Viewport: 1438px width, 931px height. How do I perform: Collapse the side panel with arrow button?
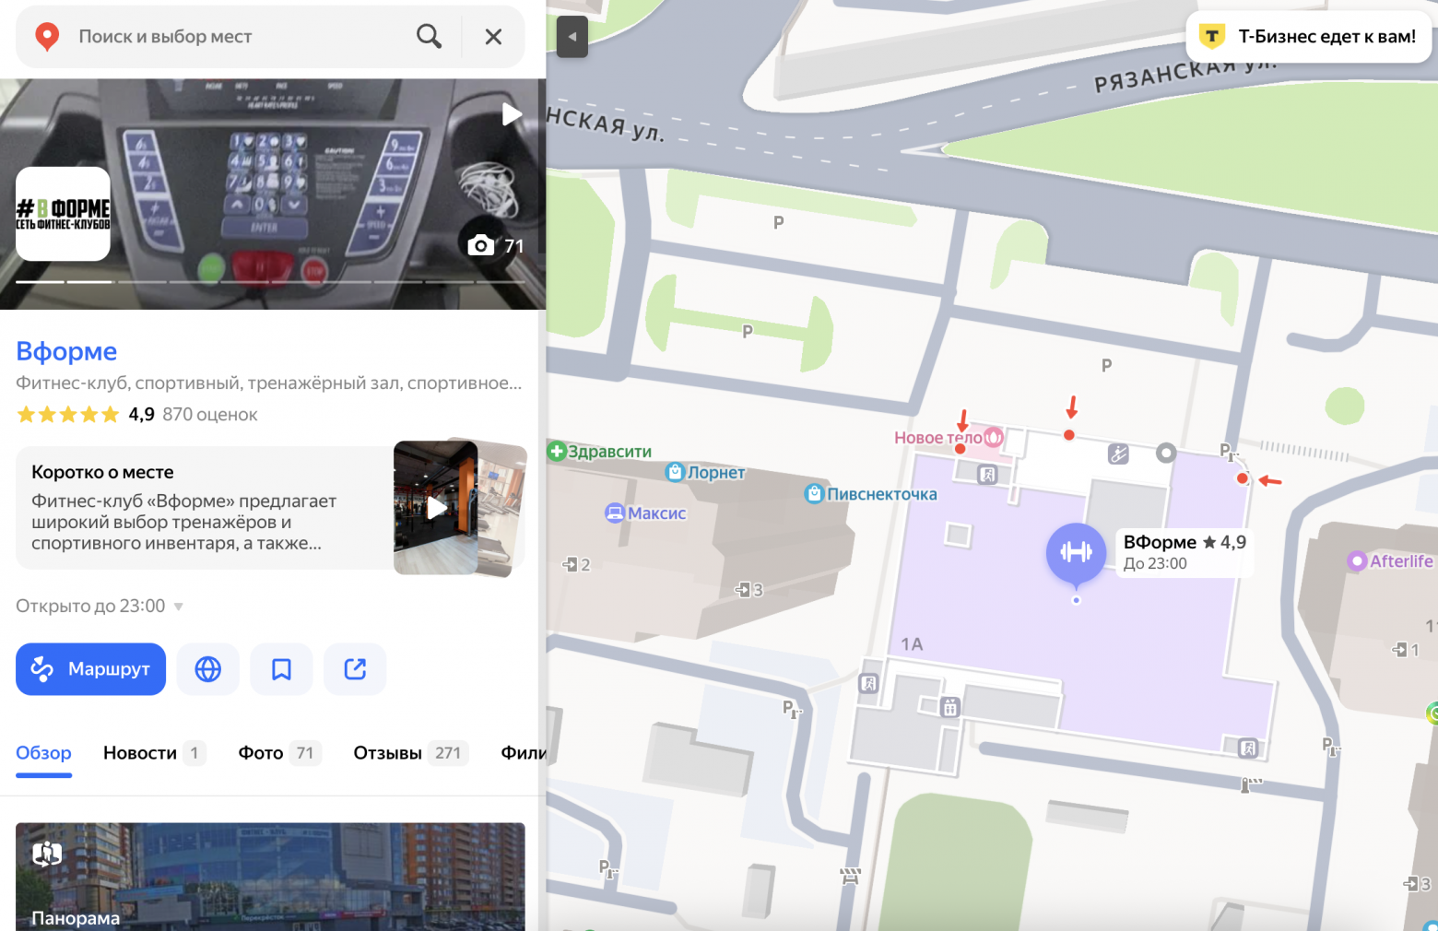[x=572, y=37]
